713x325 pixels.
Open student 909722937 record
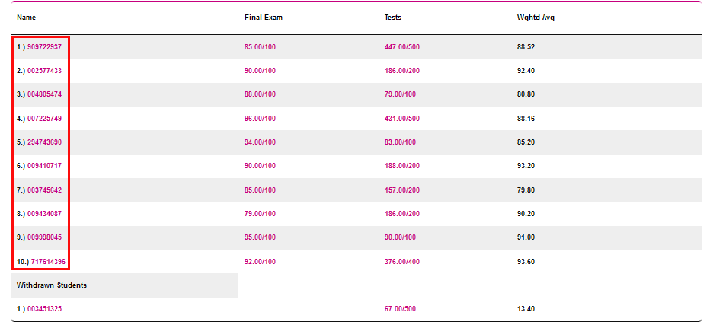[44, 47]
